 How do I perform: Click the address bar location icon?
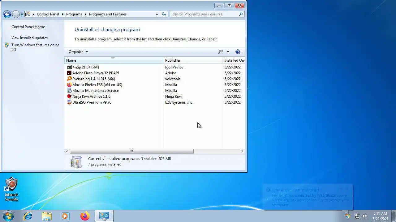[x=28, y=14]
